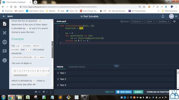Open a new browser tab
This screenshot has height=100, width=179.
click(35, 2)
